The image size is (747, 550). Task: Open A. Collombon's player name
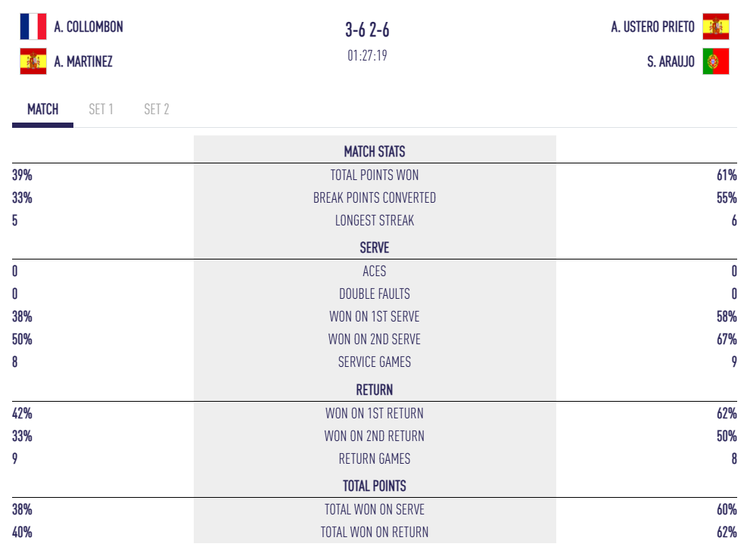(x=89, y=26)
